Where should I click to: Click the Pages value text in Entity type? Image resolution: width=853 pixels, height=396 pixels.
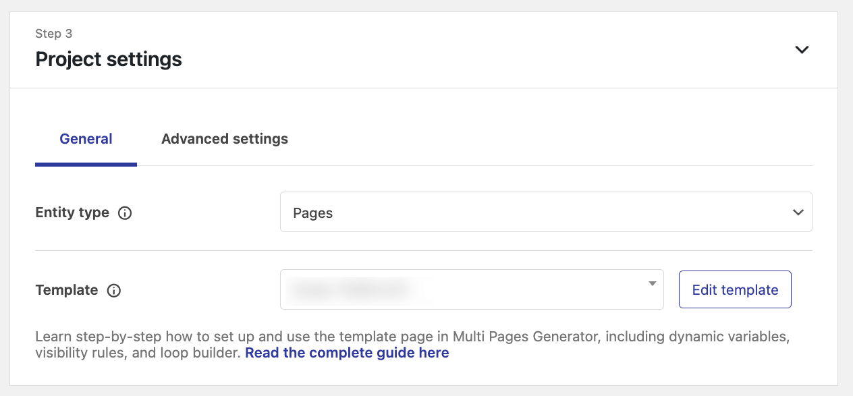313,213
